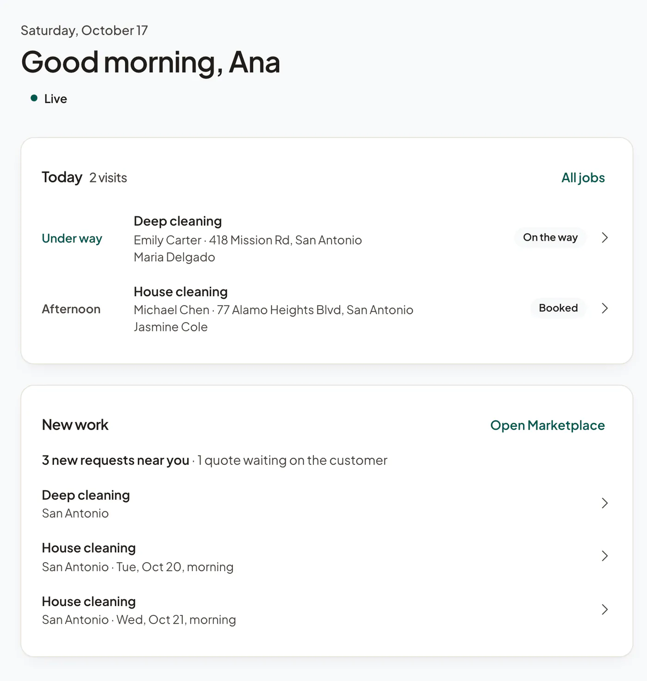Viewport: 647px width, 681px height.
Task: Select the Afternoon time label
Action: (71, 309)
